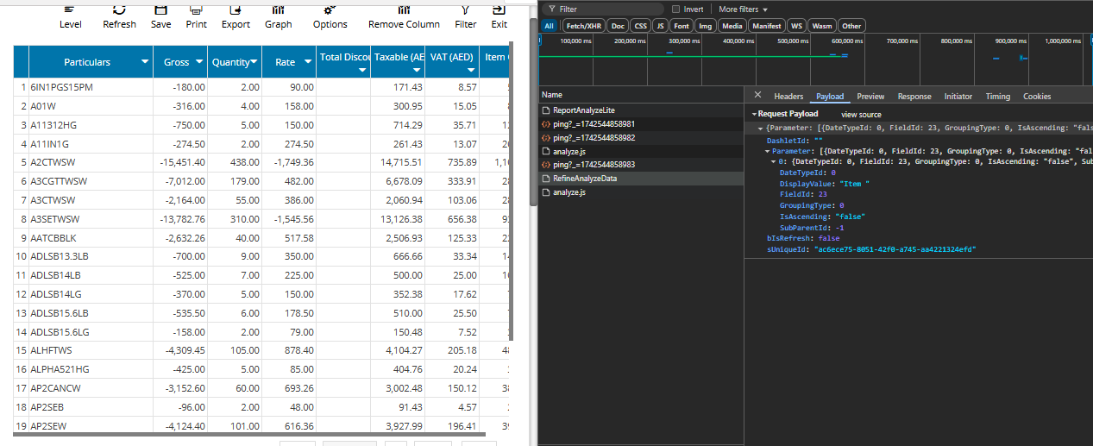
Task: Select the RefineAnalyzeData request
Action: (584, 179)
